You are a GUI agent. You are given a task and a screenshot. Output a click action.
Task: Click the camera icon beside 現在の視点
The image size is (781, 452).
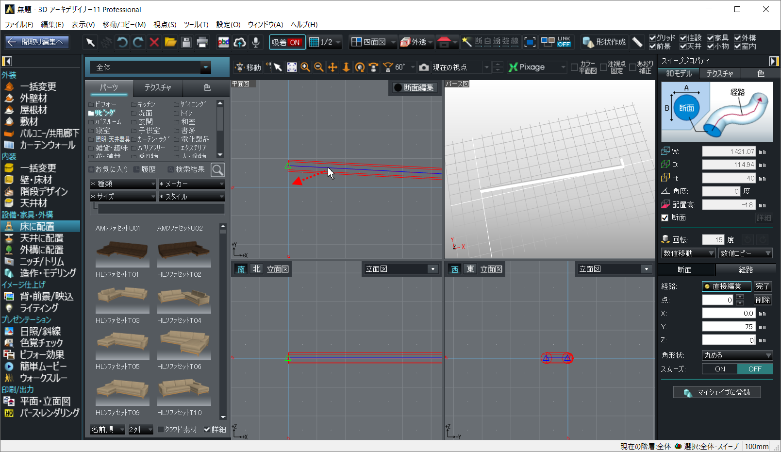(424, 67)
